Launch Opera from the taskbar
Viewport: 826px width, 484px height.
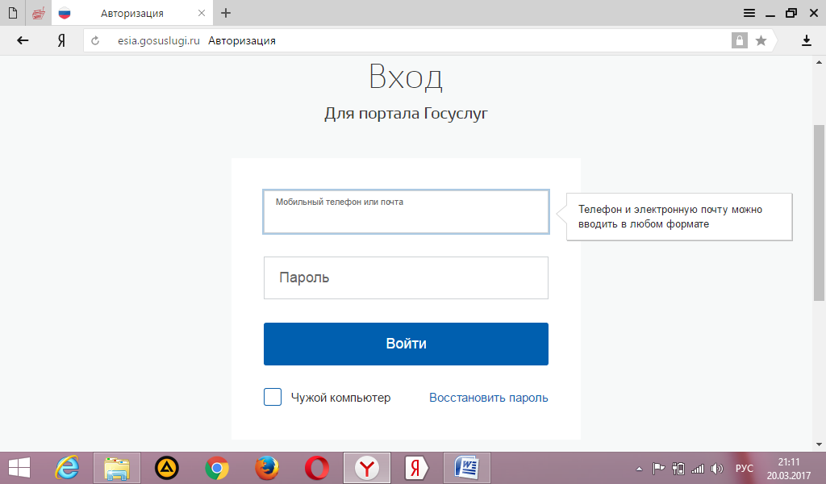317,468
